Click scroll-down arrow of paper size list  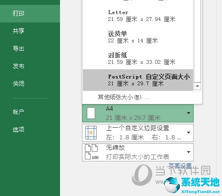[197, 86]
